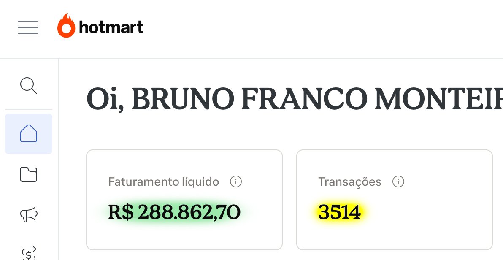Open the hamburger navigation menu
This screenshot has width=503, height=260.
[28, 28]
